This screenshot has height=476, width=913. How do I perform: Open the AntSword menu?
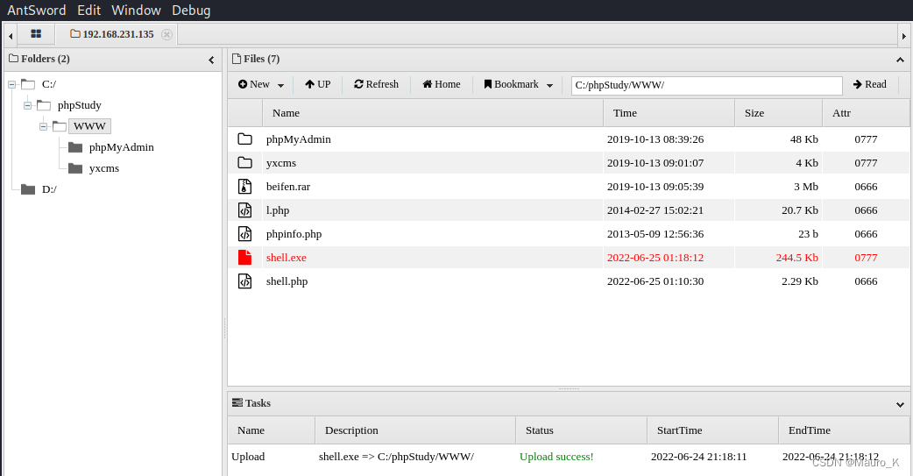(36, 10)
